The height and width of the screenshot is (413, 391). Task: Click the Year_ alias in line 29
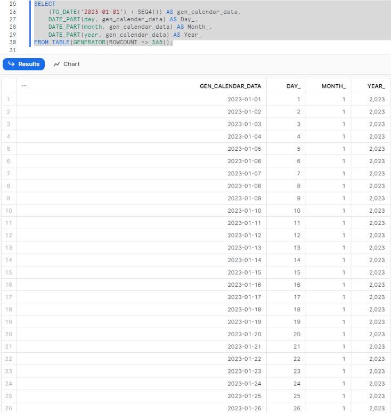[x=193, y=35]
